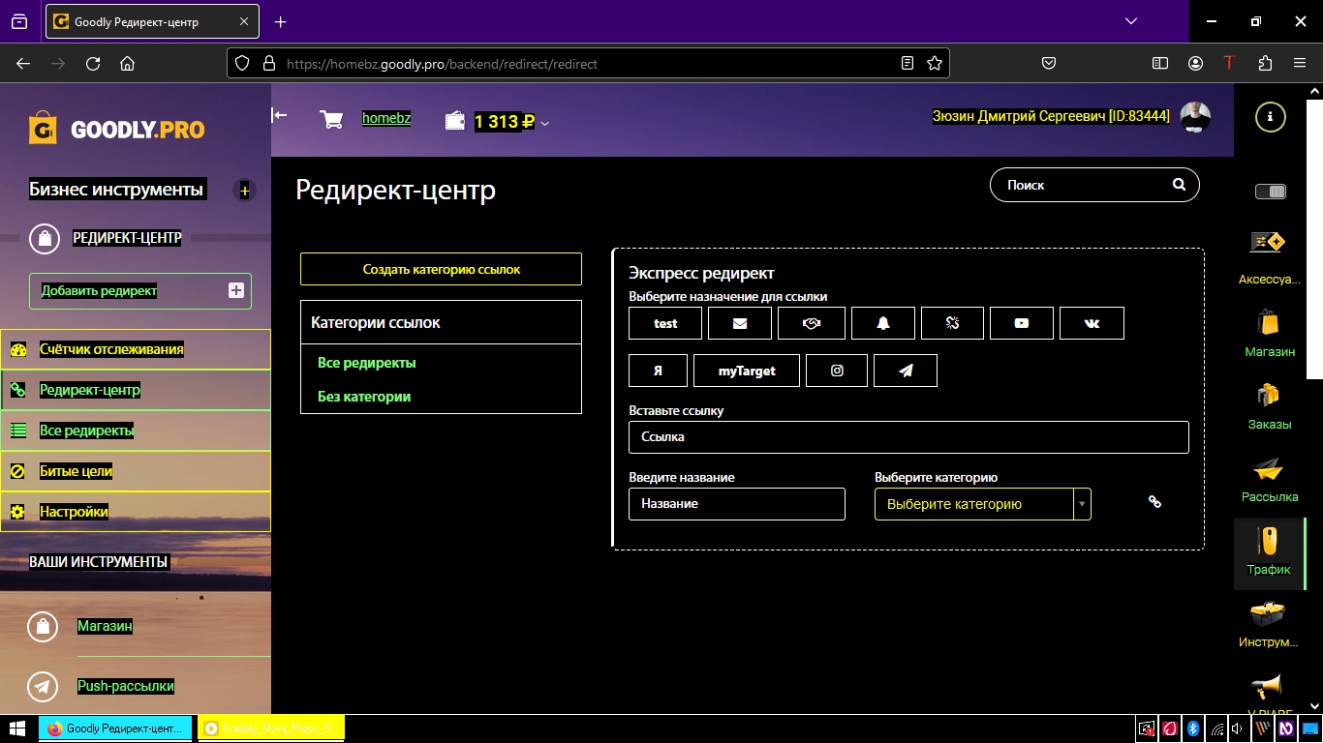The width and height of the screenshot is (1323, 743).
Task: Select YouTube as link destination
Action: [1022, 323]
